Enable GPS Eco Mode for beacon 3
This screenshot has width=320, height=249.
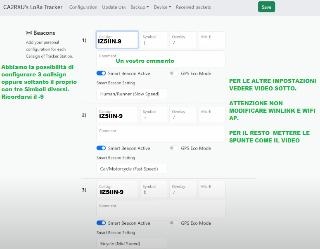[x=174, y=223]
